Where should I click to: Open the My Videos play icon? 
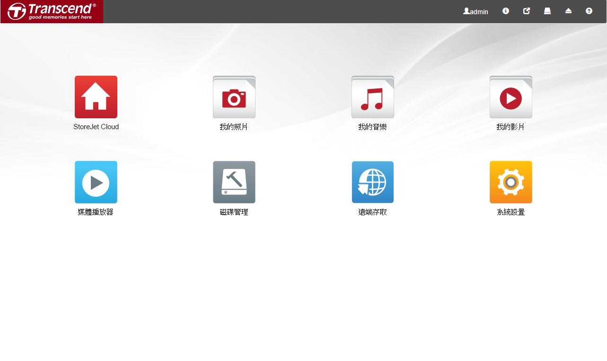[x=511, y=97]
